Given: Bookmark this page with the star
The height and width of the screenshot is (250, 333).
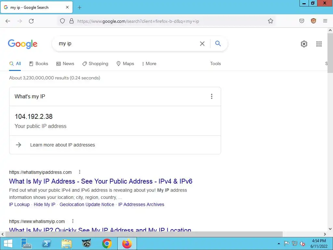Looking at the screenshot, I should coord(270,21).
